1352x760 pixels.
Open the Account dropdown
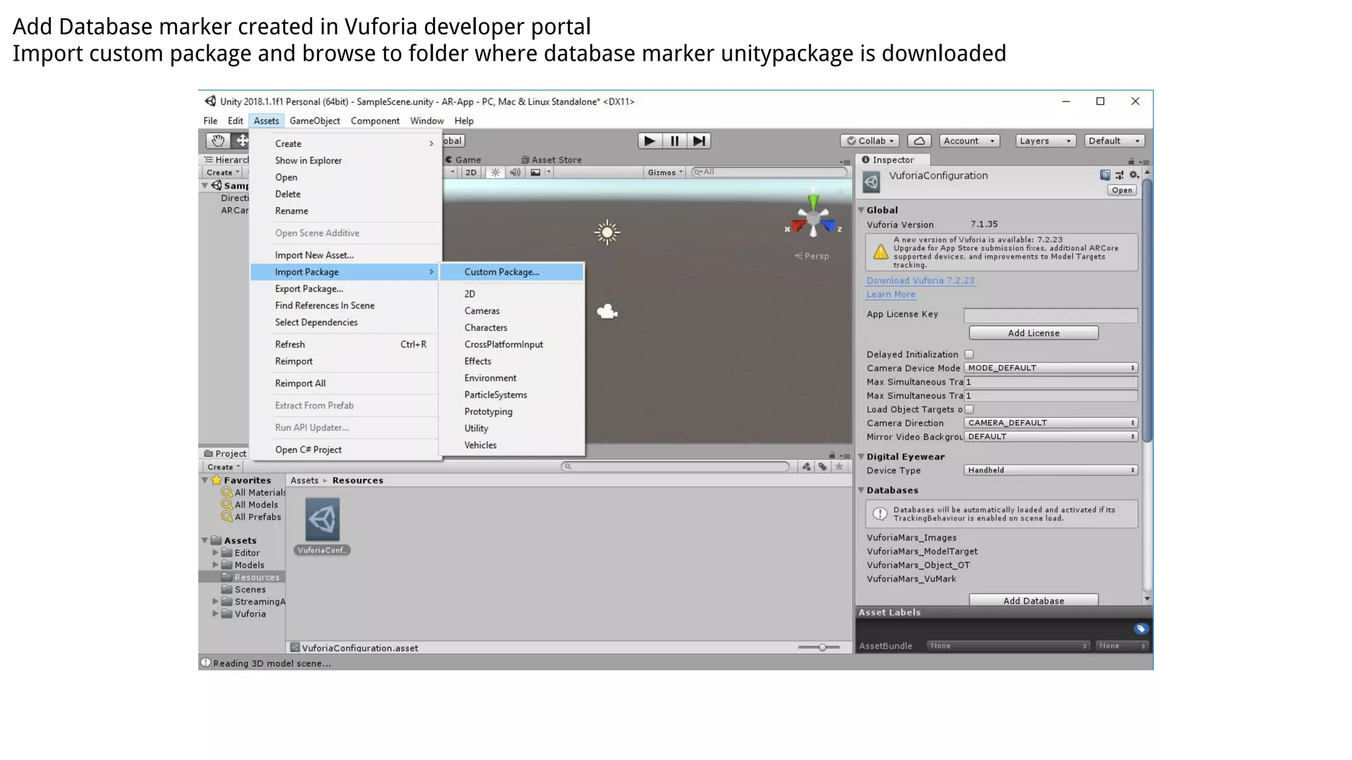coord(969,141)
